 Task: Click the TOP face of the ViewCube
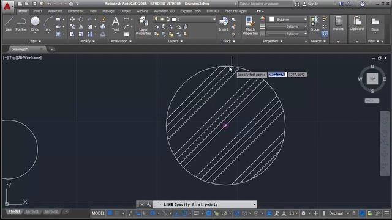pos(372,79)
